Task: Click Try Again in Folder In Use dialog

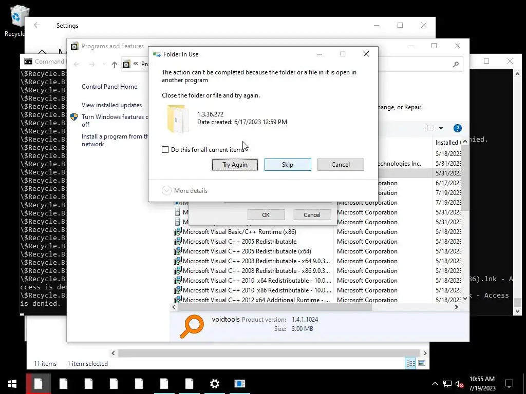Action: [x=235, y=165]
